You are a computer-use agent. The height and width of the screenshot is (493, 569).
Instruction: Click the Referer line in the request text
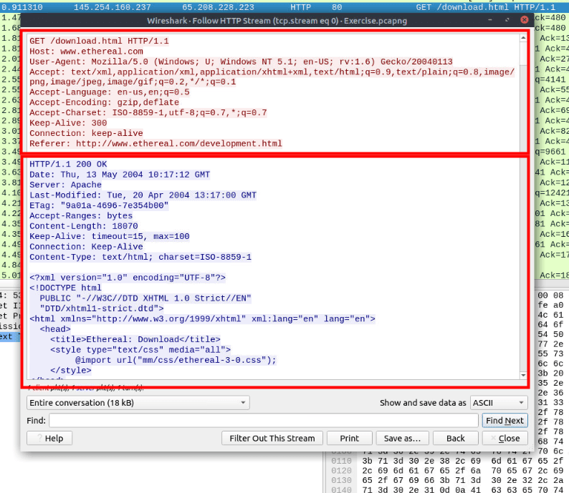coord(156,144)
